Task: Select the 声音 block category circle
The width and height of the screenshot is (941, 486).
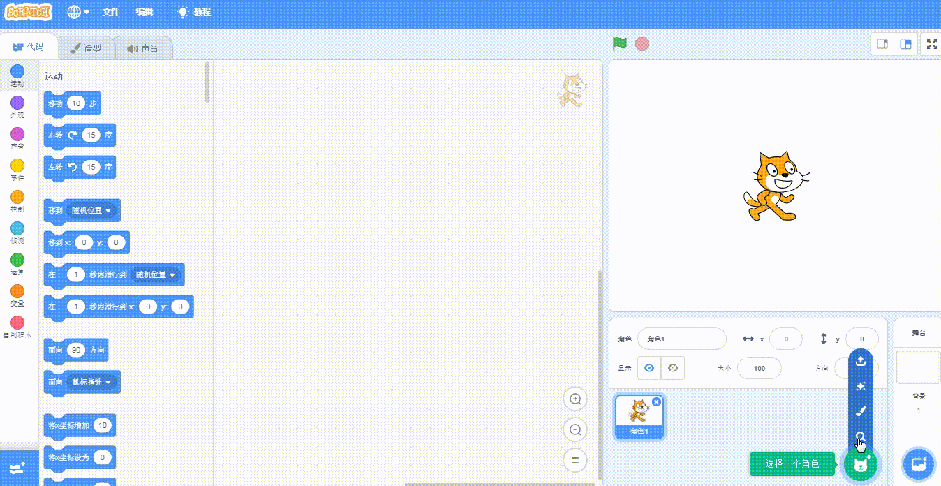Action: pos(17,133)
